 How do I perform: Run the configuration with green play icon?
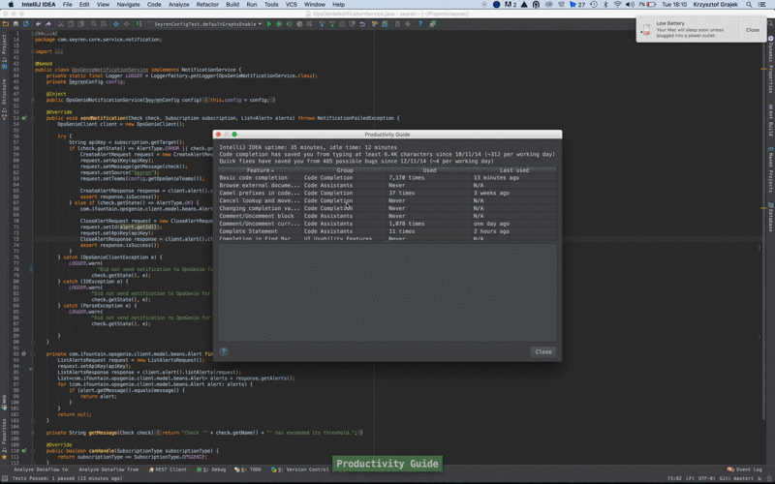(269, 23)
